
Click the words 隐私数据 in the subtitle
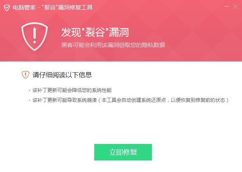coord(154,45)
